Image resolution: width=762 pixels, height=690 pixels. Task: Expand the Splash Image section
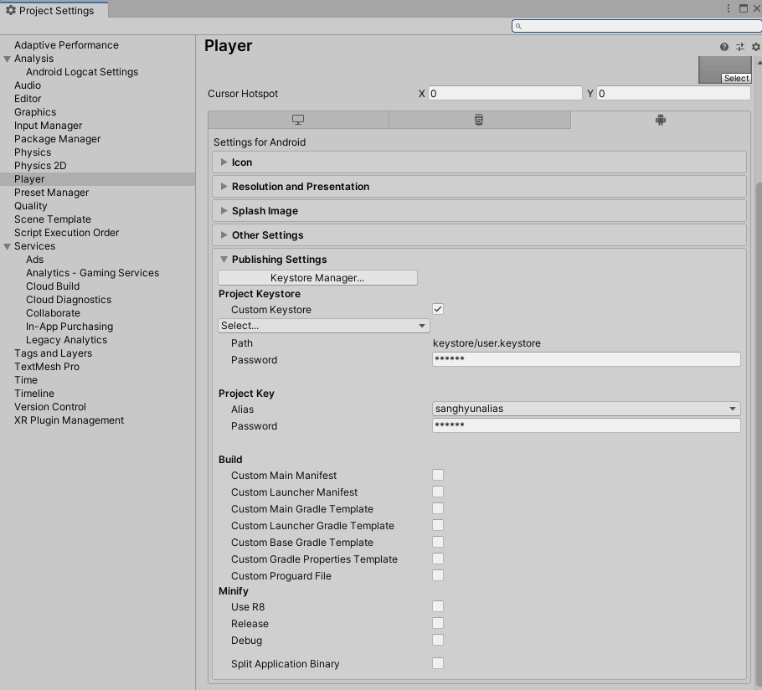(x=479, y=211)
